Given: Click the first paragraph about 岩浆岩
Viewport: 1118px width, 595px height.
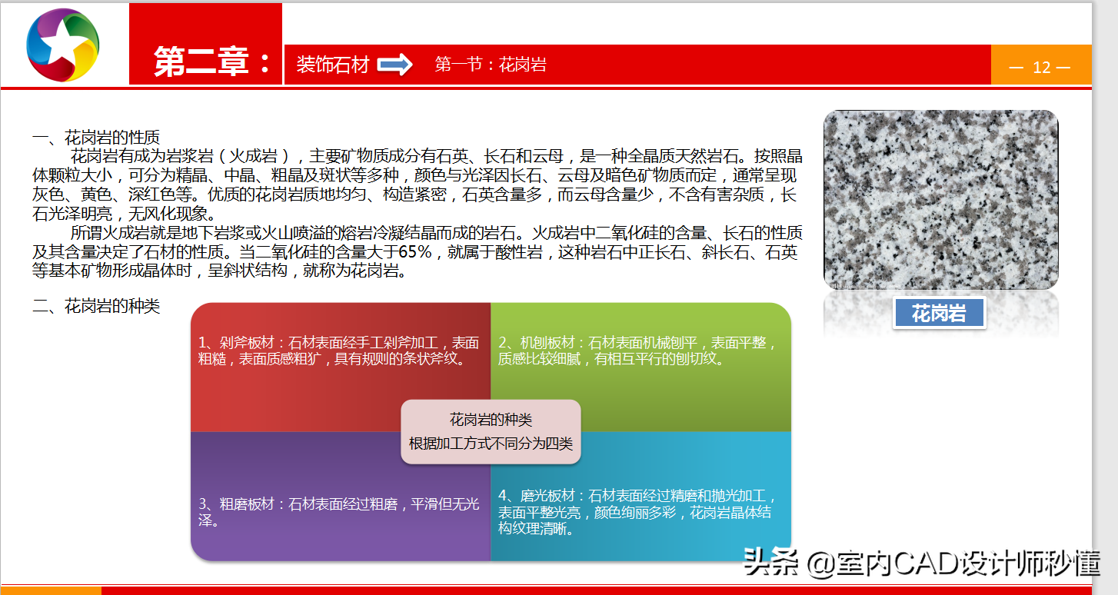Looking at the screenshot, I should (x=418, y=185).
